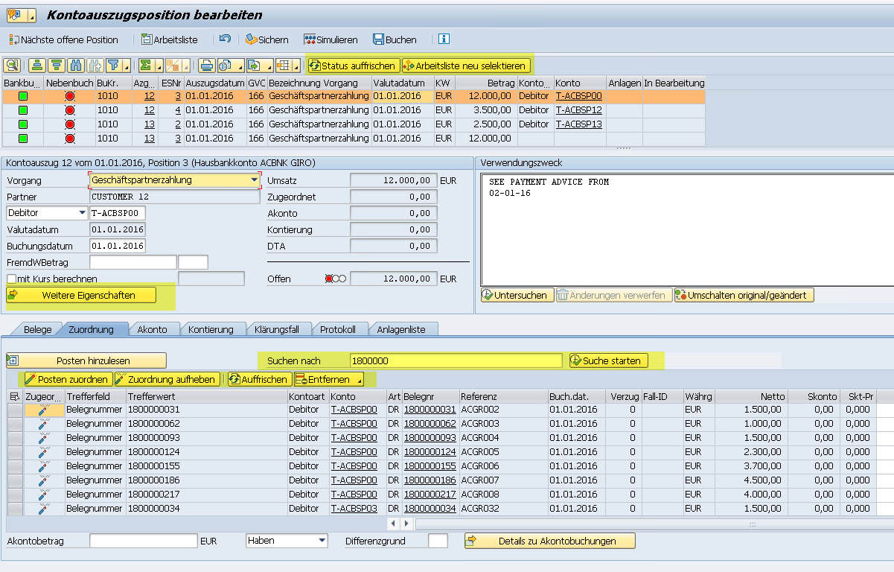Click the details magnifier icon in worklist toolbar
Screen dimensions: 894x572
point(12,66)
